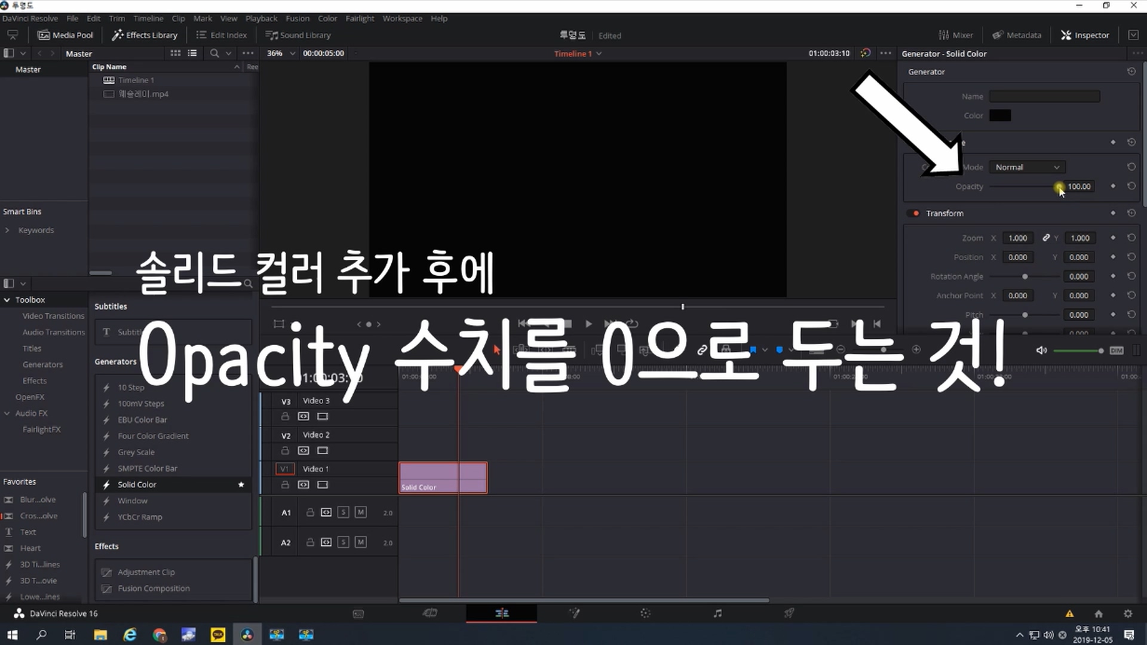The width and height of the screenshot is (1147, 645).
Task: Collapse the Toolbox tree
Action: (7, 300)
